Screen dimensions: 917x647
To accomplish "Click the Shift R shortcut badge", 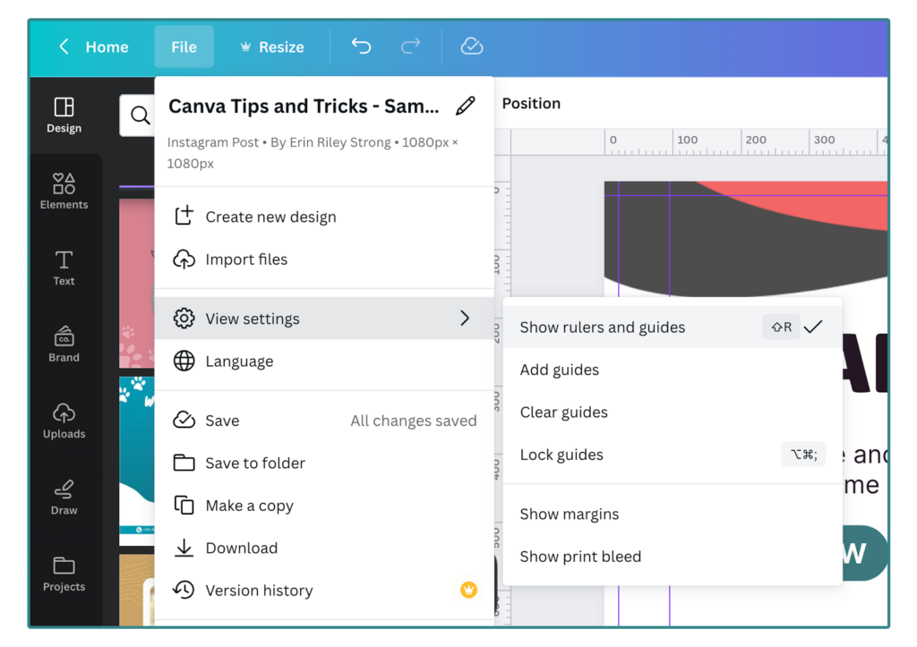I will tap(781, 328).
